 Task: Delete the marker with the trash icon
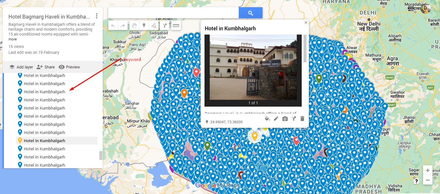click(x=302, y=119)
